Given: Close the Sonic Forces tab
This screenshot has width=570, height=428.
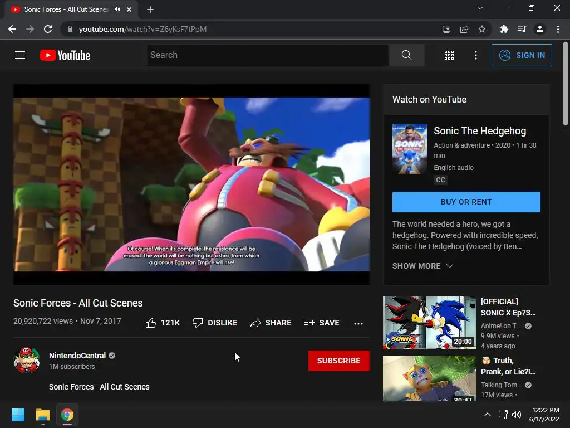Looking at the screenshot, I should pos(129,9).
